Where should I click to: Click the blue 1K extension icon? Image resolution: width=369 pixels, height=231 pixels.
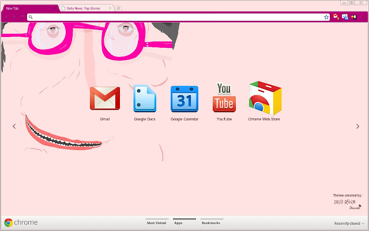pyautogui.click(x=345, y=17)
